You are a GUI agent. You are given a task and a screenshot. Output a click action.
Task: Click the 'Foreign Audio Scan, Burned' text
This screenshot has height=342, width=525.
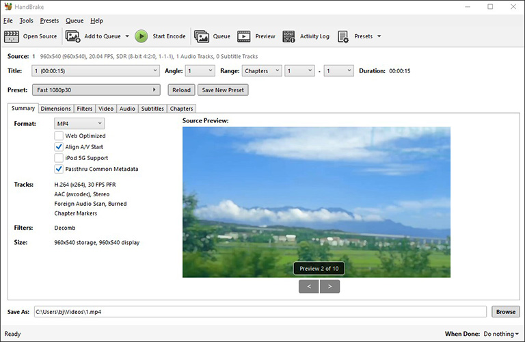[90, 204]
